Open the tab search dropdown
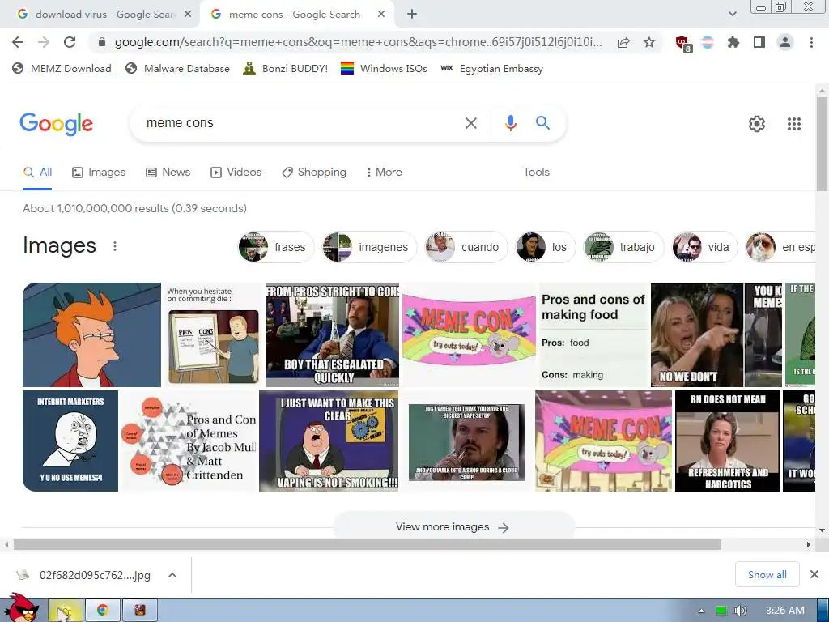This screenshot has width=829, height=622. (732, 15)
